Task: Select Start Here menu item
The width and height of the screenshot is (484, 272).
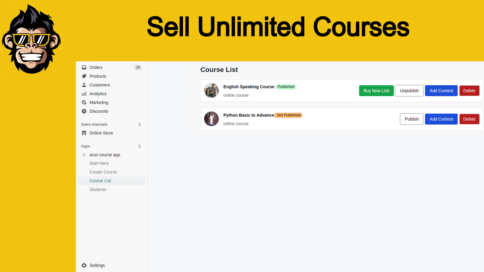Action: pos(99,163)
